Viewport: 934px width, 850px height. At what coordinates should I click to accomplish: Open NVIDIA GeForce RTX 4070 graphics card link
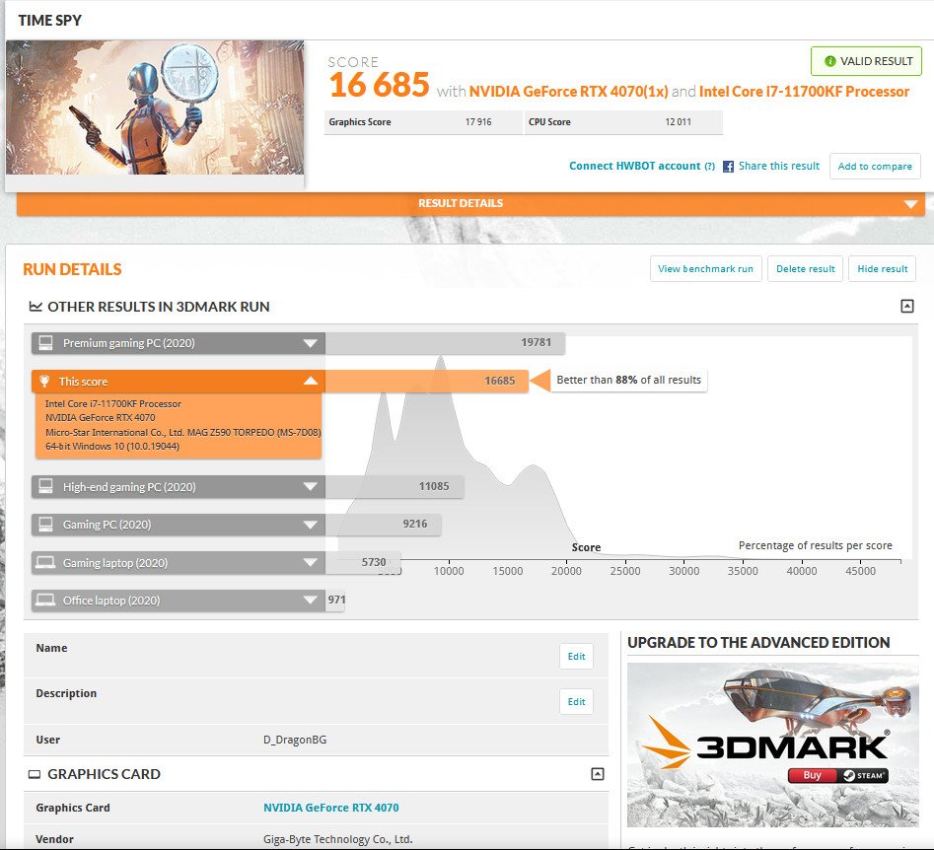(x=331, y=808)
